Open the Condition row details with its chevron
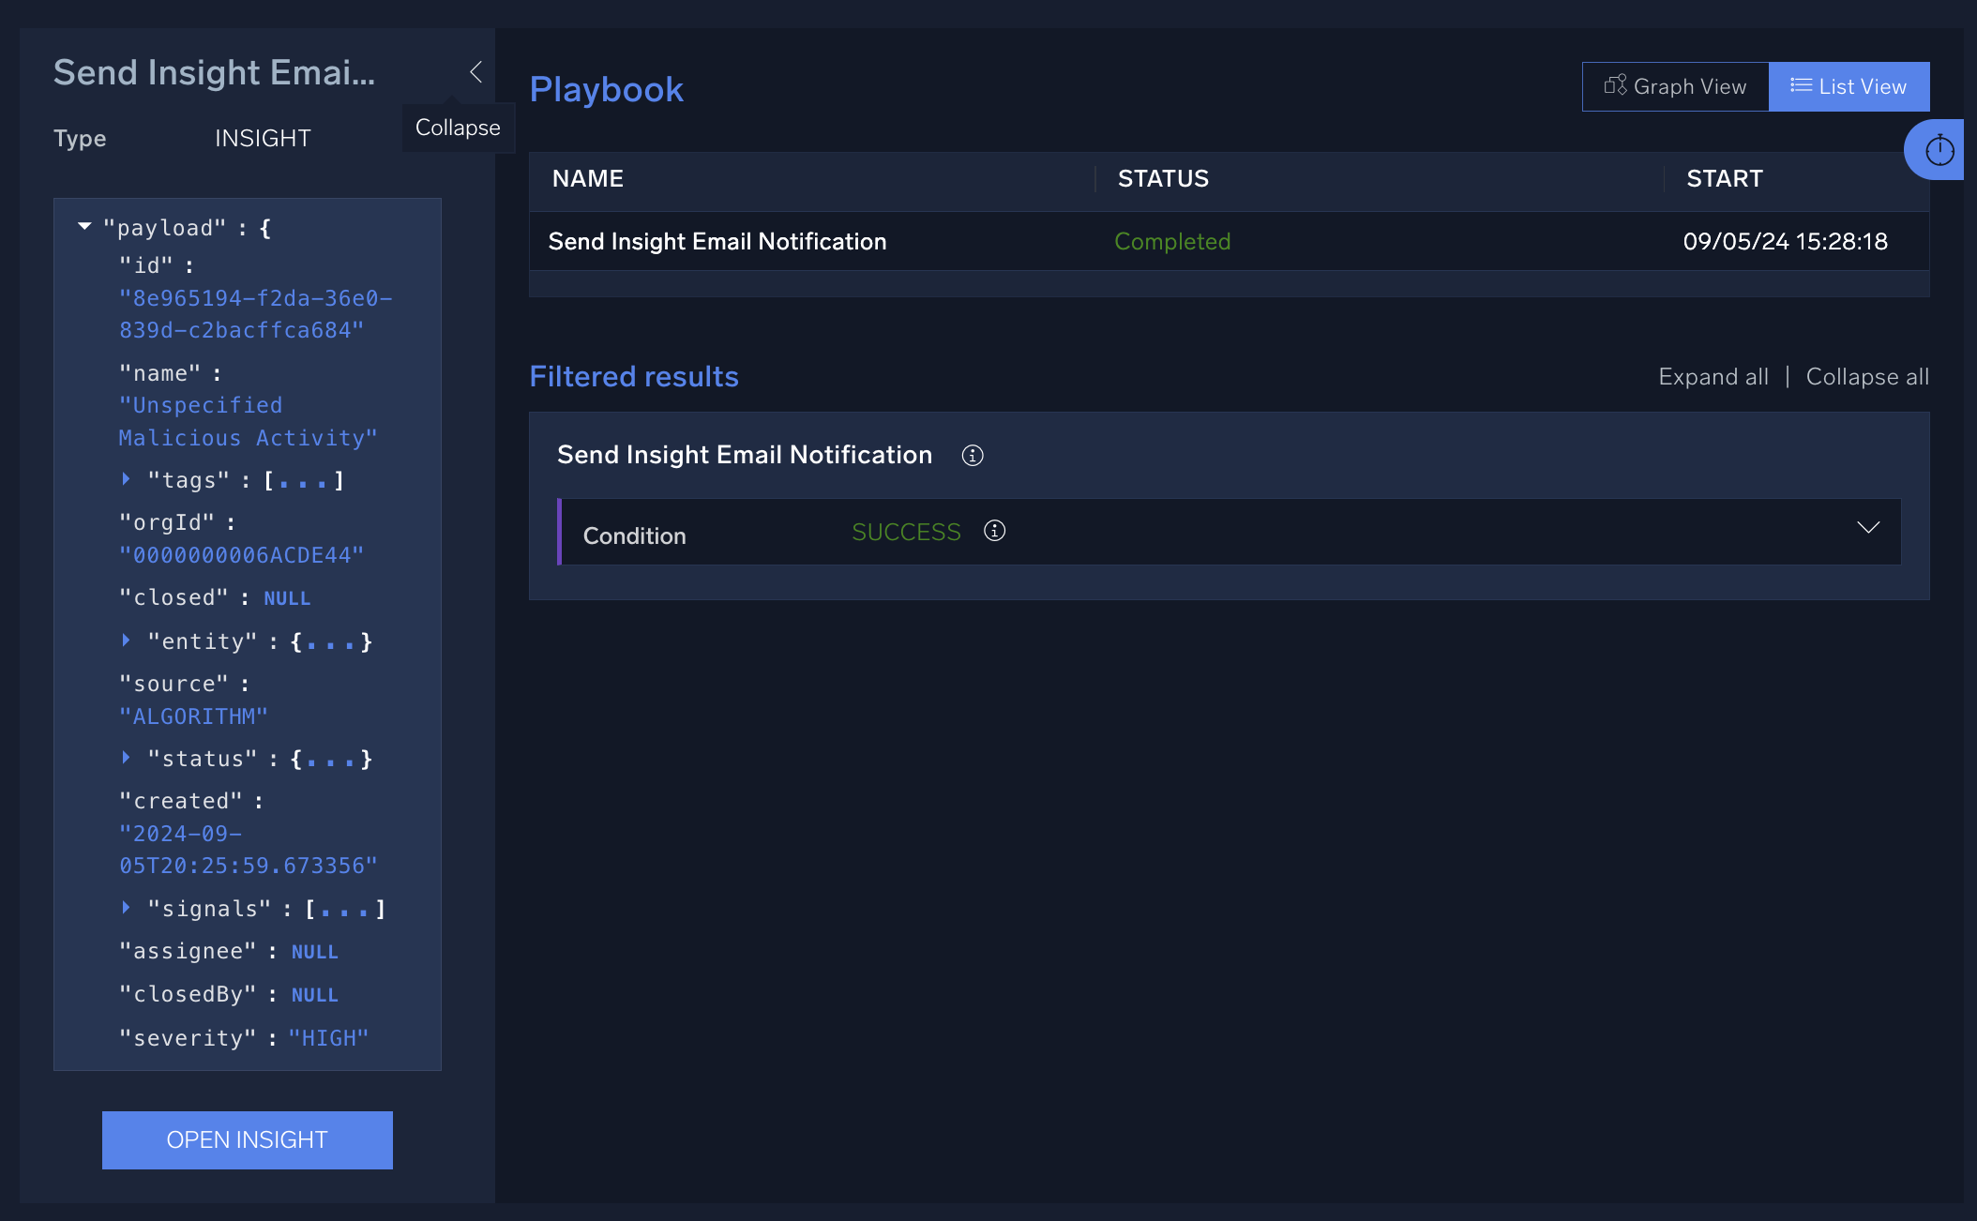The image size is (1977, 1221). pos(1868,528)
